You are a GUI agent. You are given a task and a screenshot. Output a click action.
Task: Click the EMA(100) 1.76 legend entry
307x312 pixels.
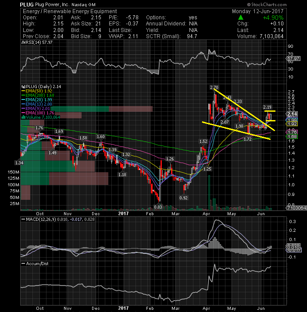click(38, 113)
